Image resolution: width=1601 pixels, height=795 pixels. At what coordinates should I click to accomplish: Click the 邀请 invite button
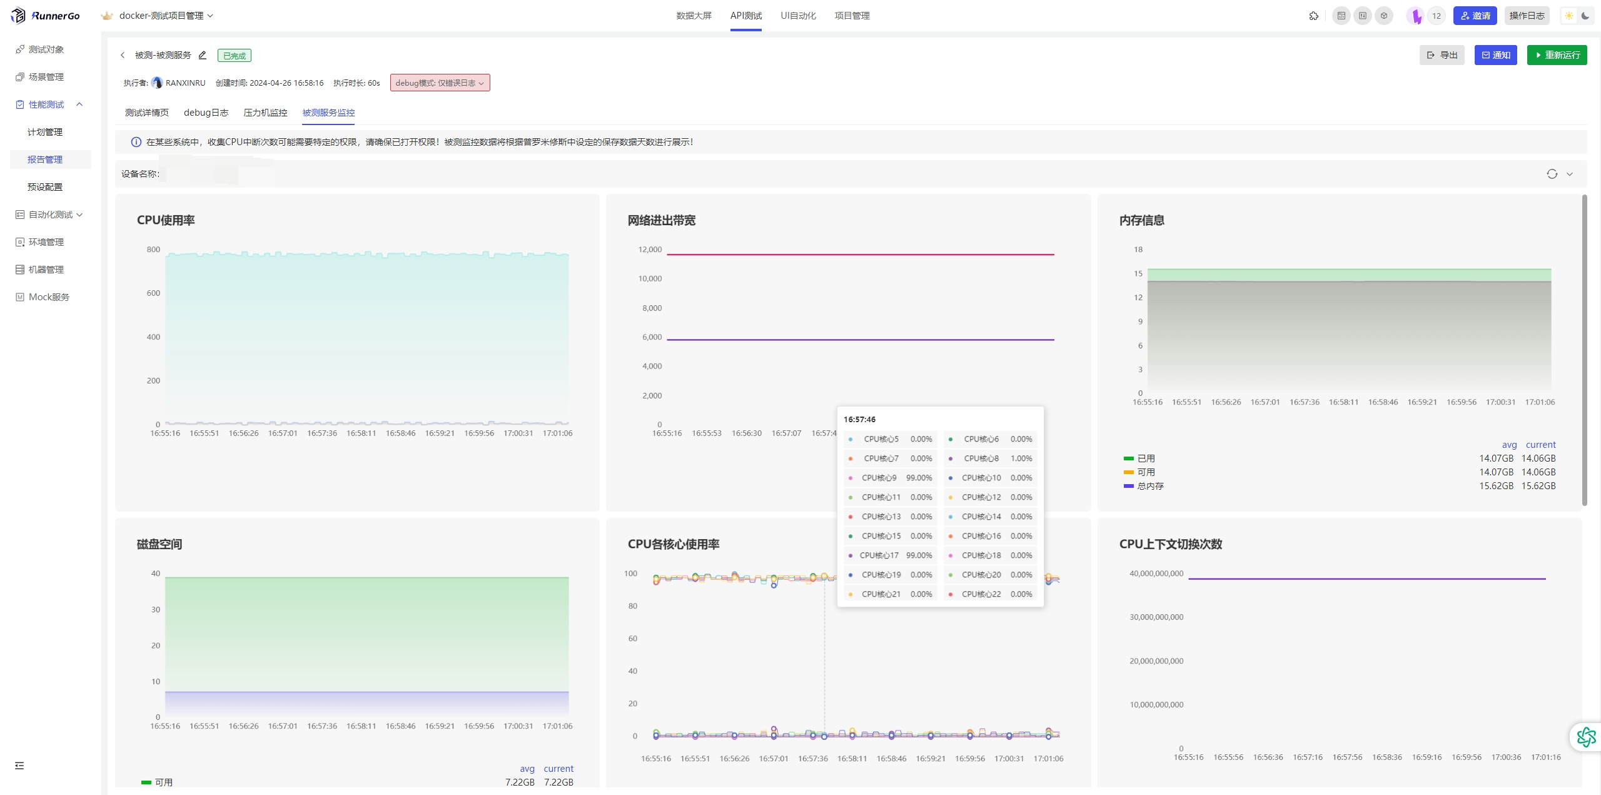1475,16
